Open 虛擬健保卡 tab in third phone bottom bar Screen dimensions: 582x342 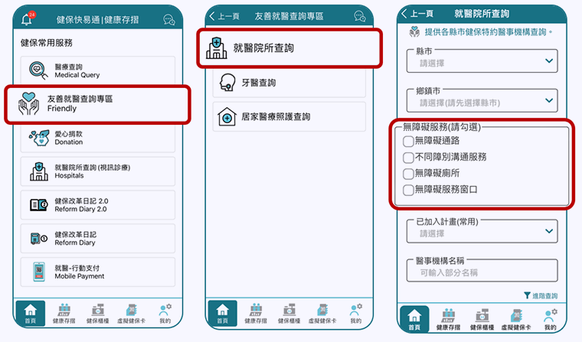point(516,319)
